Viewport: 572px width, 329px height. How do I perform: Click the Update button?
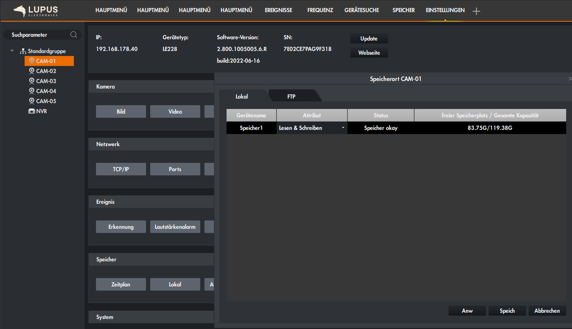coord(369,38)
